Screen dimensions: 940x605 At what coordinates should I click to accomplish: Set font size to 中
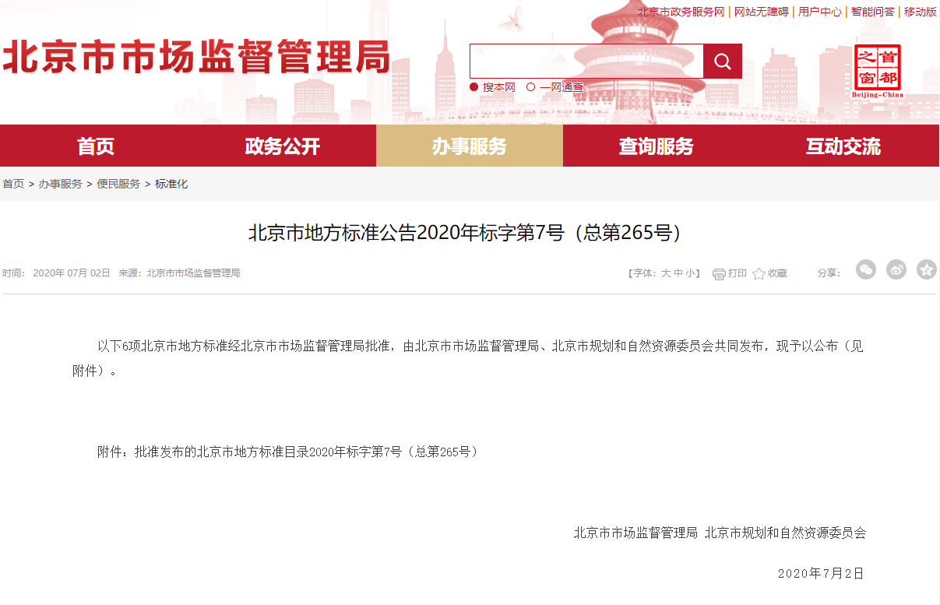678,273
